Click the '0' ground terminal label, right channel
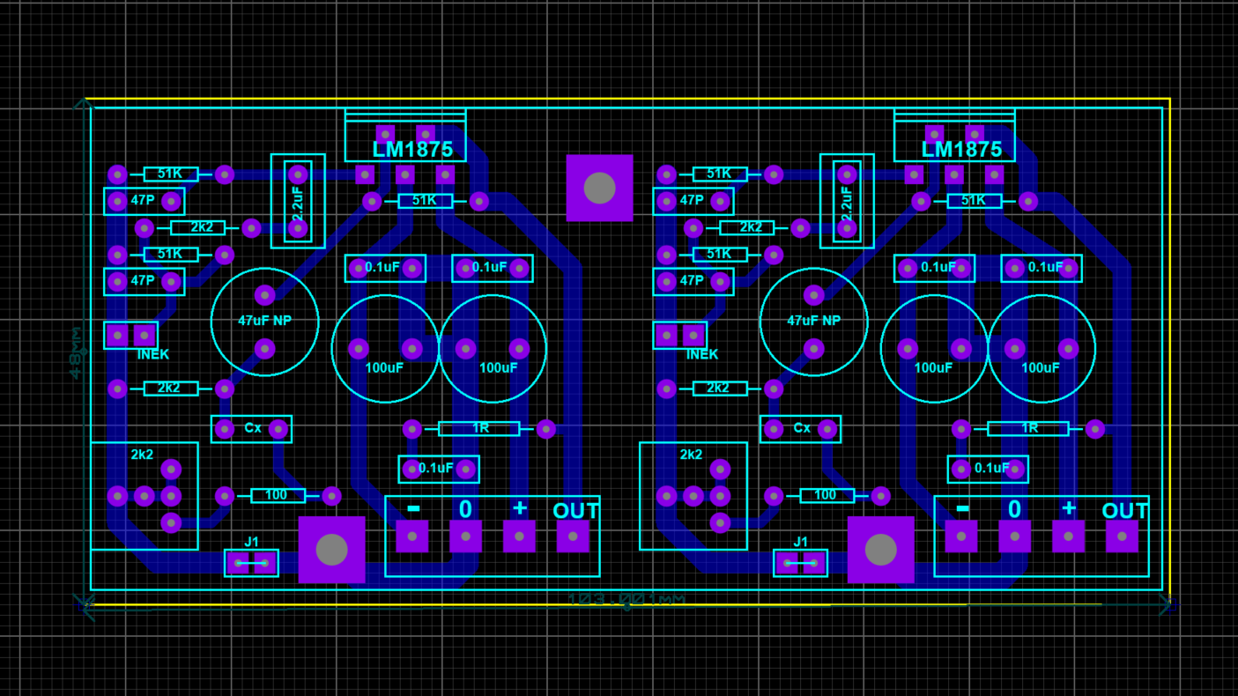The image size is (1238, 696). 1014,509
